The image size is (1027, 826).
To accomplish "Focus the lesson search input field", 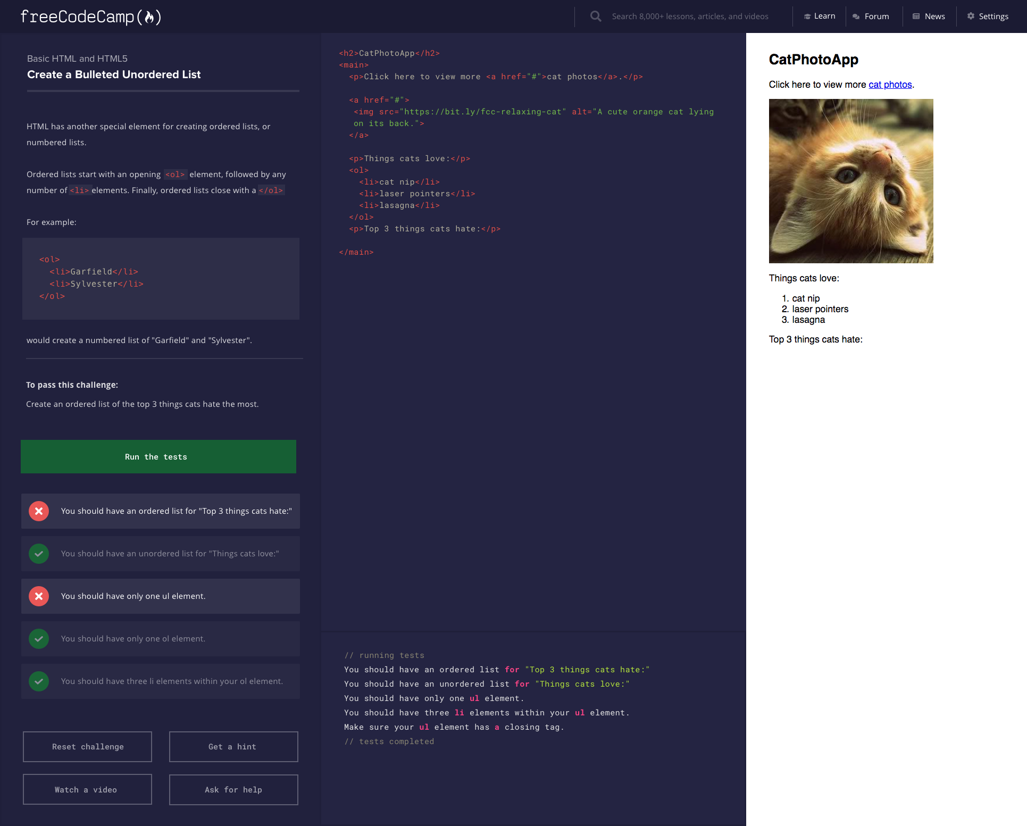I will [690, 16].
